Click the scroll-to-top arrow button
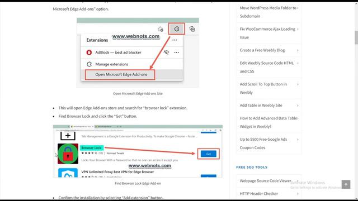 (x=346, y=185)
